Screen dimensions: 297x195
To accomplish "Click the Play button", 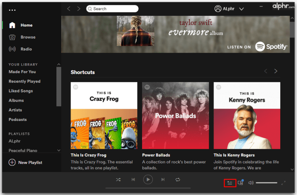I will tap(148, 180).
